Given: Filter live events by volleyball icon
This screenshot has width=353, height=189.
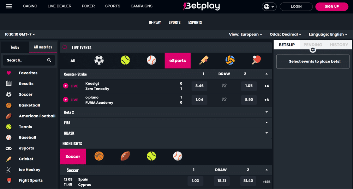Looking at the screenshot, I should [230, 60].
